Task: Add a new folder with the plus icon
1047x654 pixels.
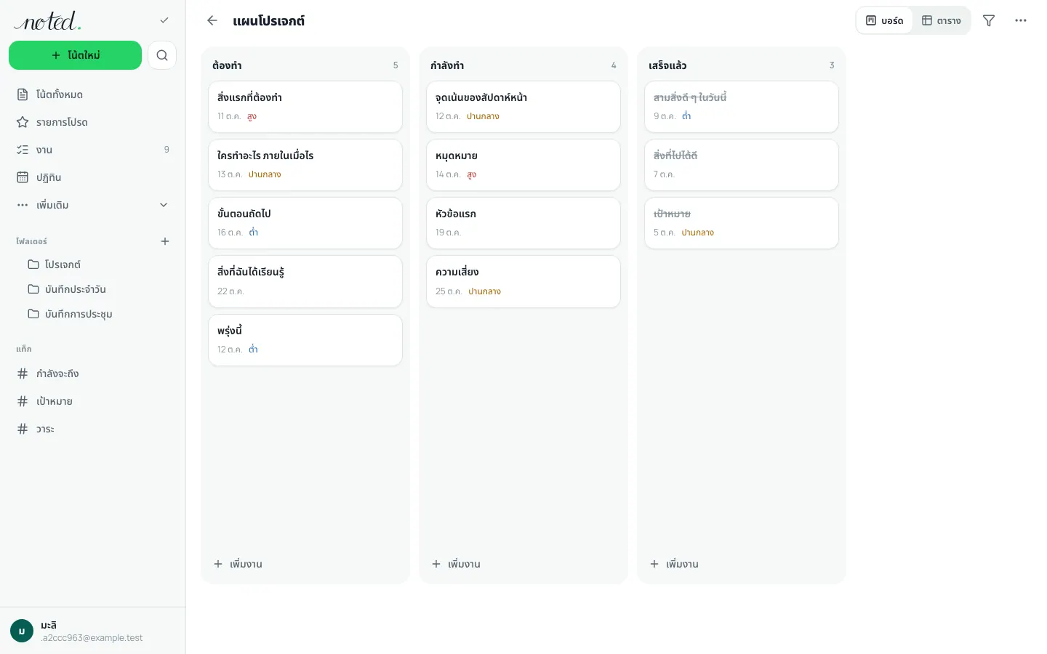Action: pyautogui.click(x=165, y=241)
